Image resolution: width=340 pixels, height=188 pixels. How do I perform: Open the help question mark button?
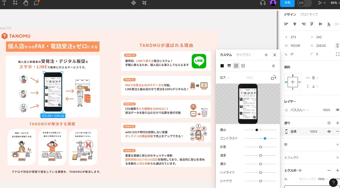333,183
